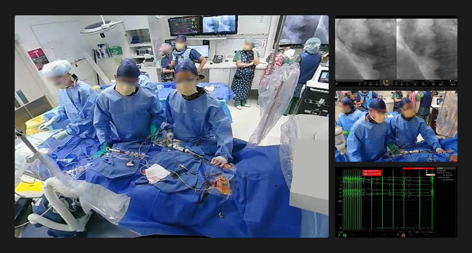Image resolution: width=472 pixels, height=253 pixels.
Task: Click the CRAN 5° angle readout
Action: pyautogui.click(x=365, y=83)
